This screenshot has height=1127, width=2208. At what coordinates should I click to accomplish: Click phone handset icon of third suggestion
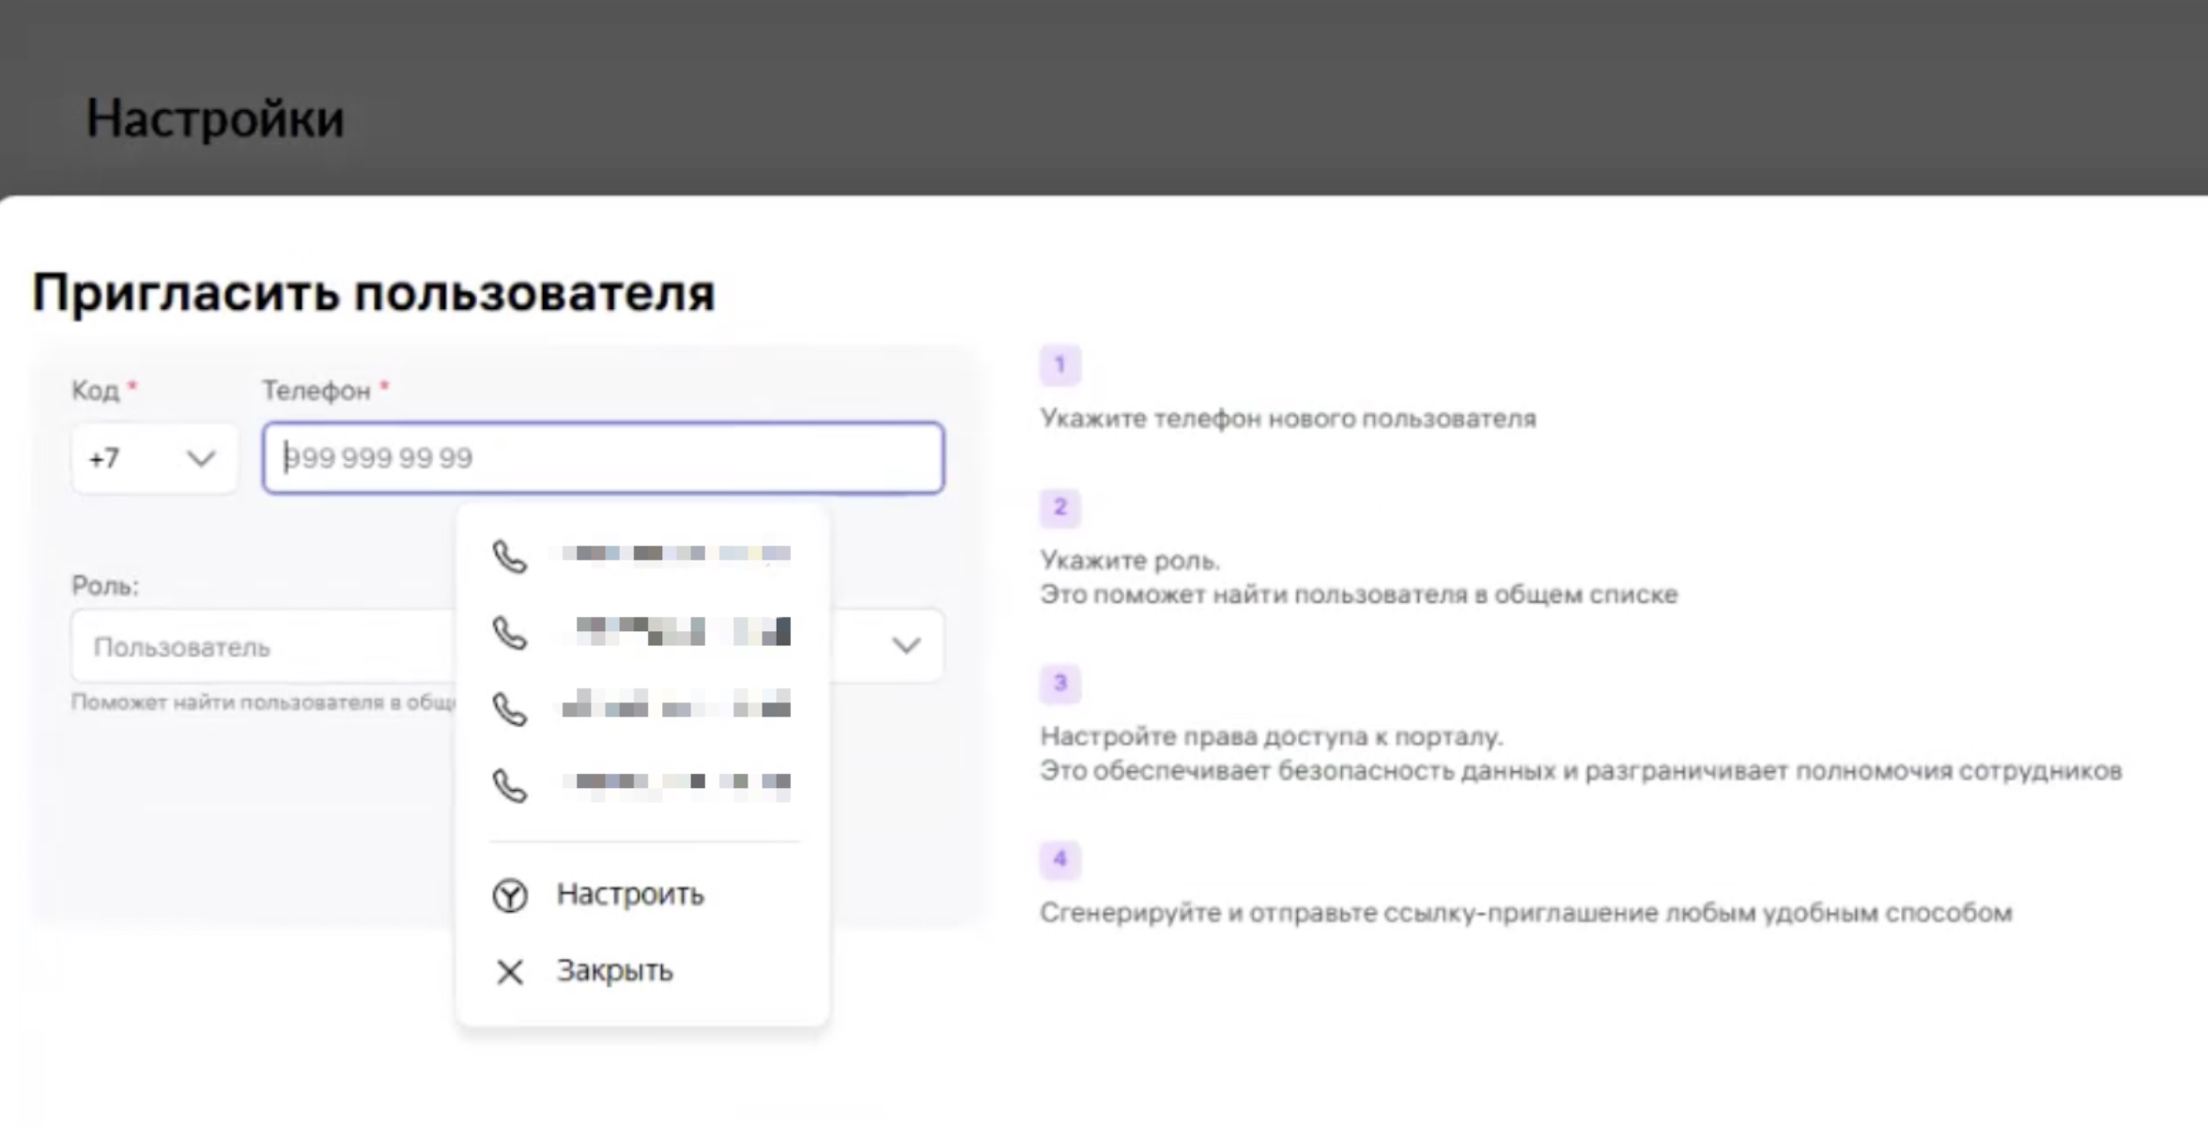click(510, 708)
